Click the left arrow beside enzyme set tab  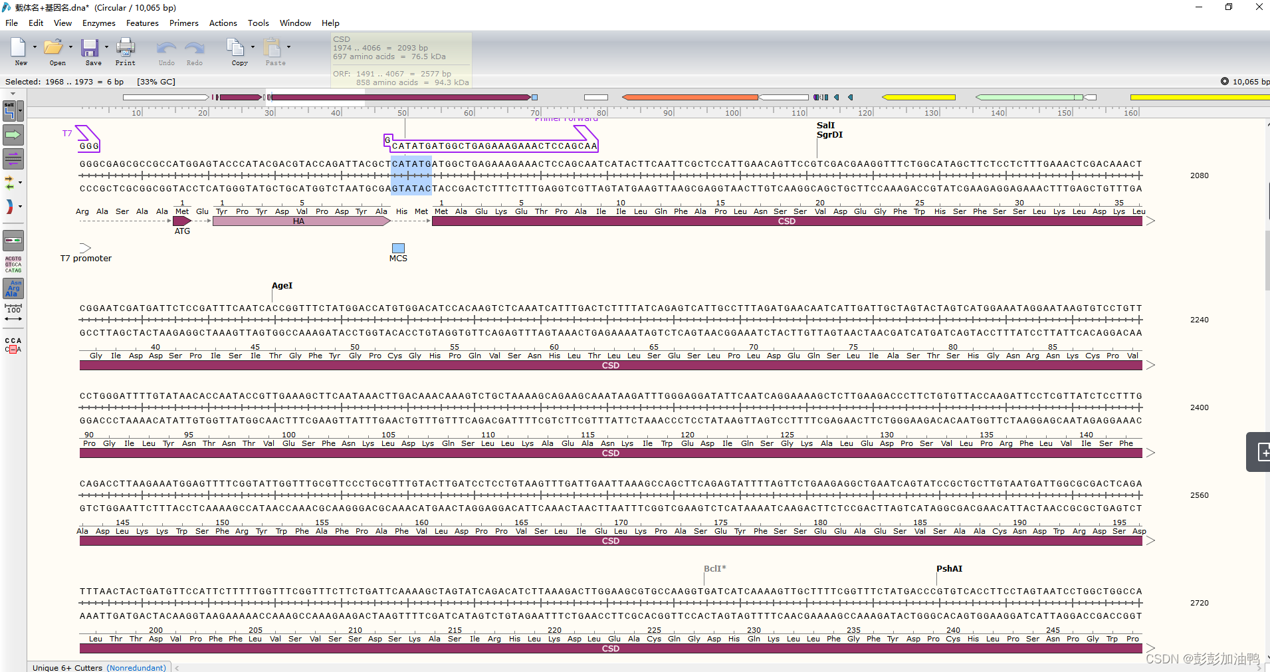pos(177,667)
